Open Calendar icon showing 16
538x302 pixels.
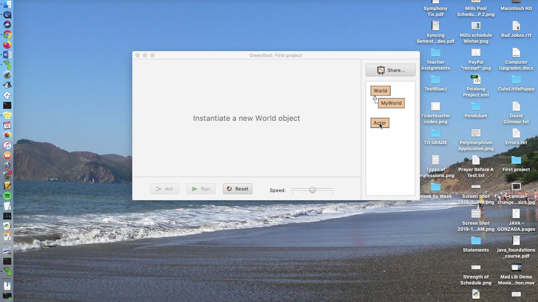point(7,125)
